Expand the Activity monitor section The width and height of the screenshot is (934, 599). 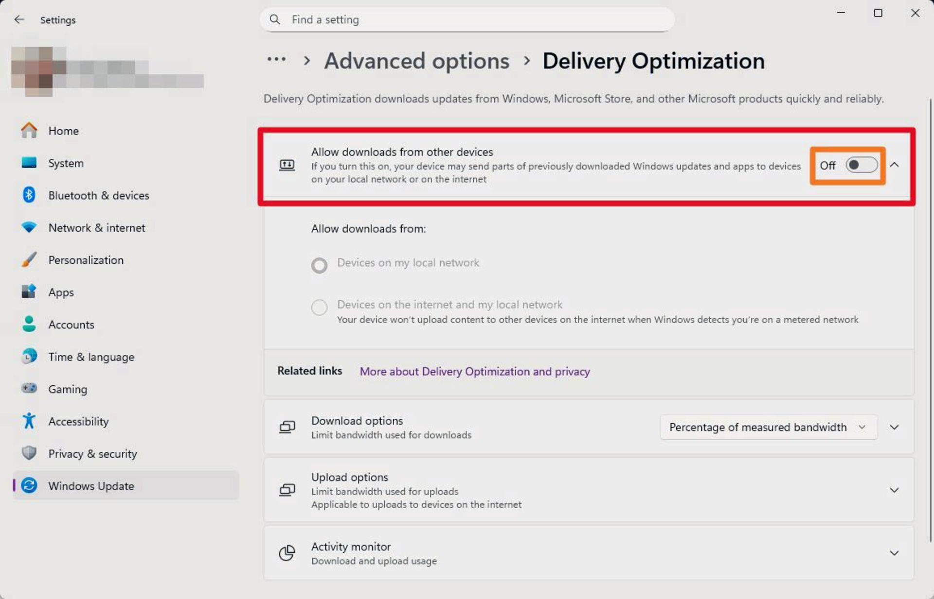(895, 553)
